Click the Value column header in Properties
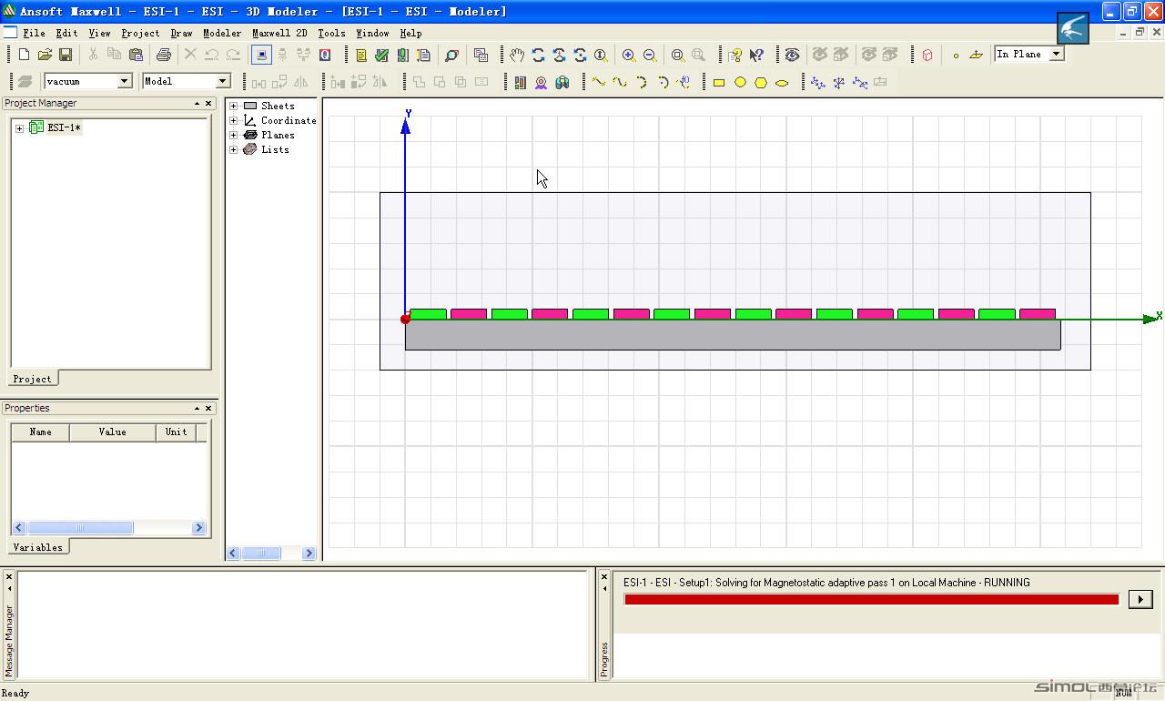Viewport: 1165px width, 701px height. (x=112, y=432)
